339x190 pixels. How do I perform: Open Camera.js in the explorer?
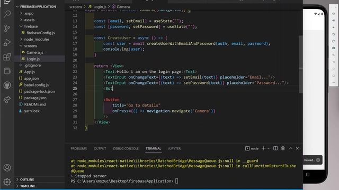point(40,52)
